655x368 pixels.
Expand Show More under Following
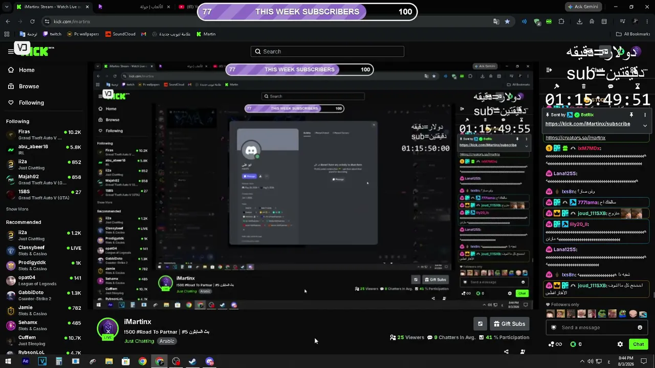[17, 209]
